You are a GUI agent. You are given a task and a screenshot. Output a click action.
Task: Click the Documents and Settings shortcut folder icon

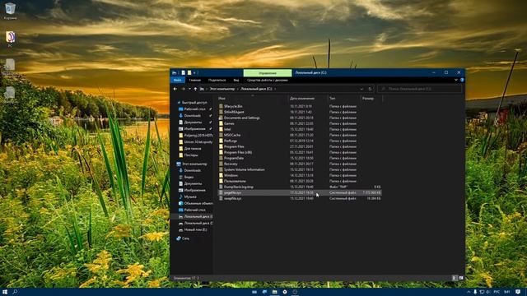tap(221, 118)
